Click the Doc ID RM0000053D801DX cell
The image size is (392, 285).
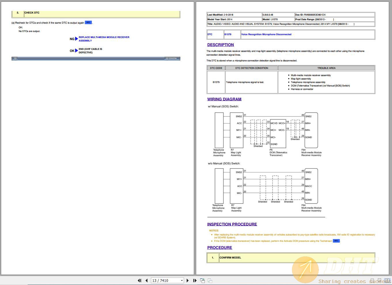[334, 15]
